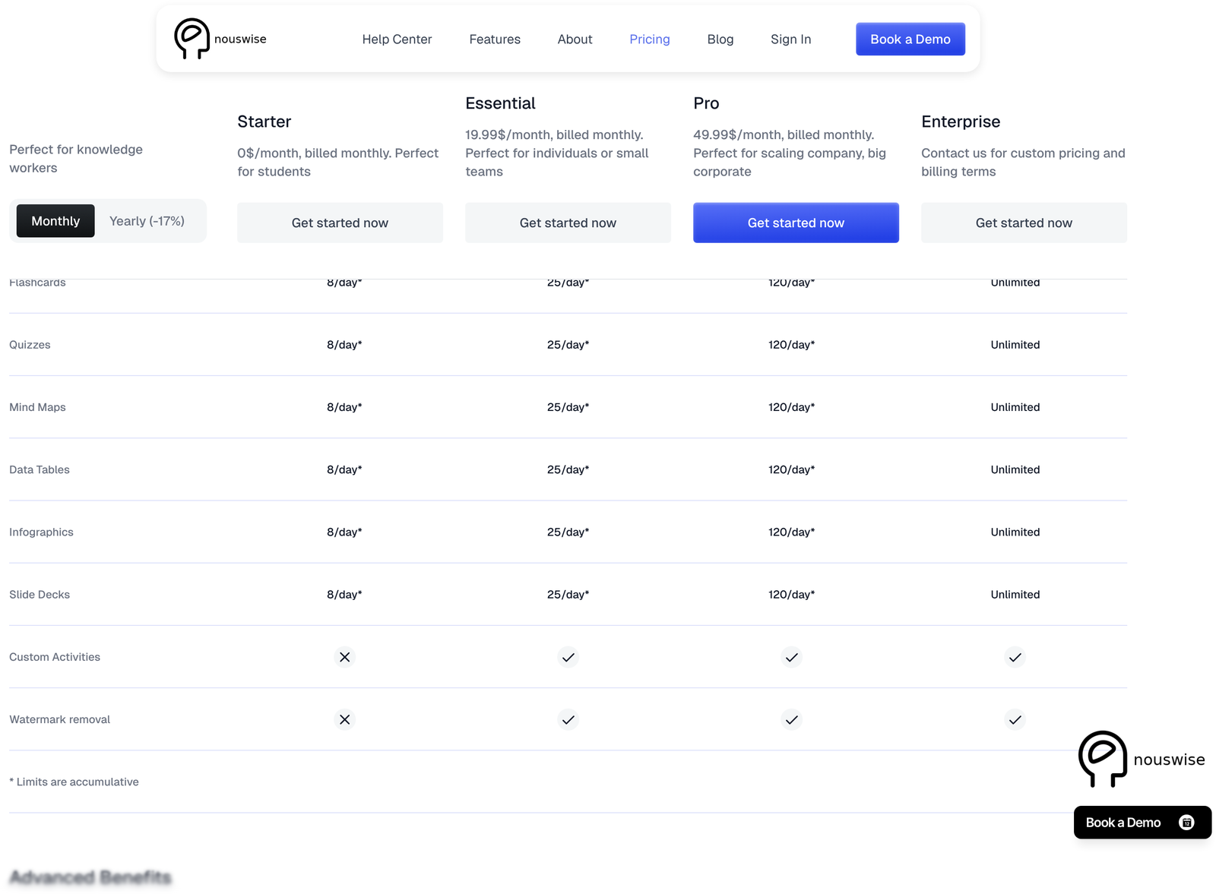Get started with the Enterprise plan

tap(1024, 223)
